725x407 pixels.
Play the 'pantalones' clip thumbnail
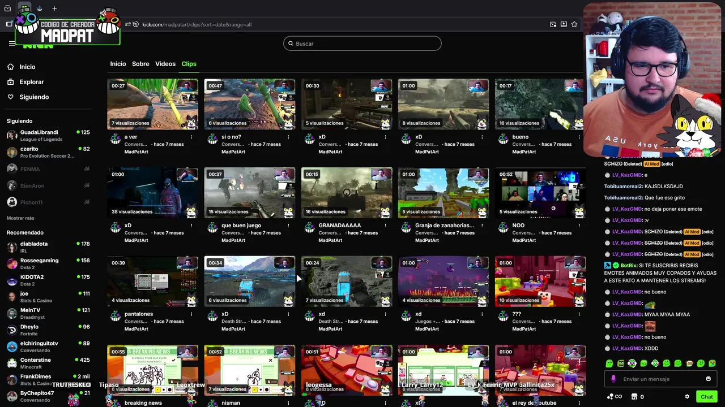pos(153,282)
